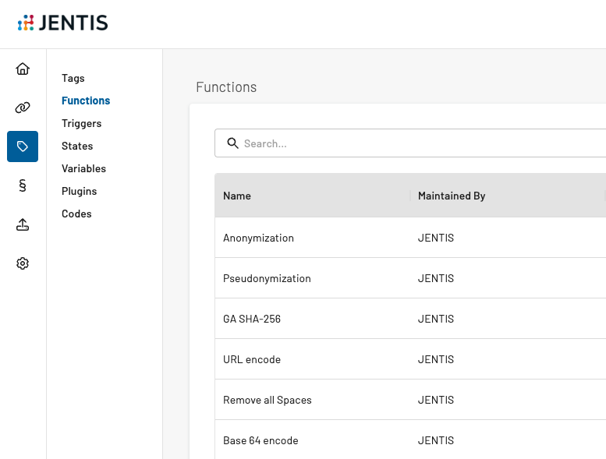Click JENTIS maintainer cell for Remove all Spaces
Screen dimensions: 606x459
[x=436, y=400]
